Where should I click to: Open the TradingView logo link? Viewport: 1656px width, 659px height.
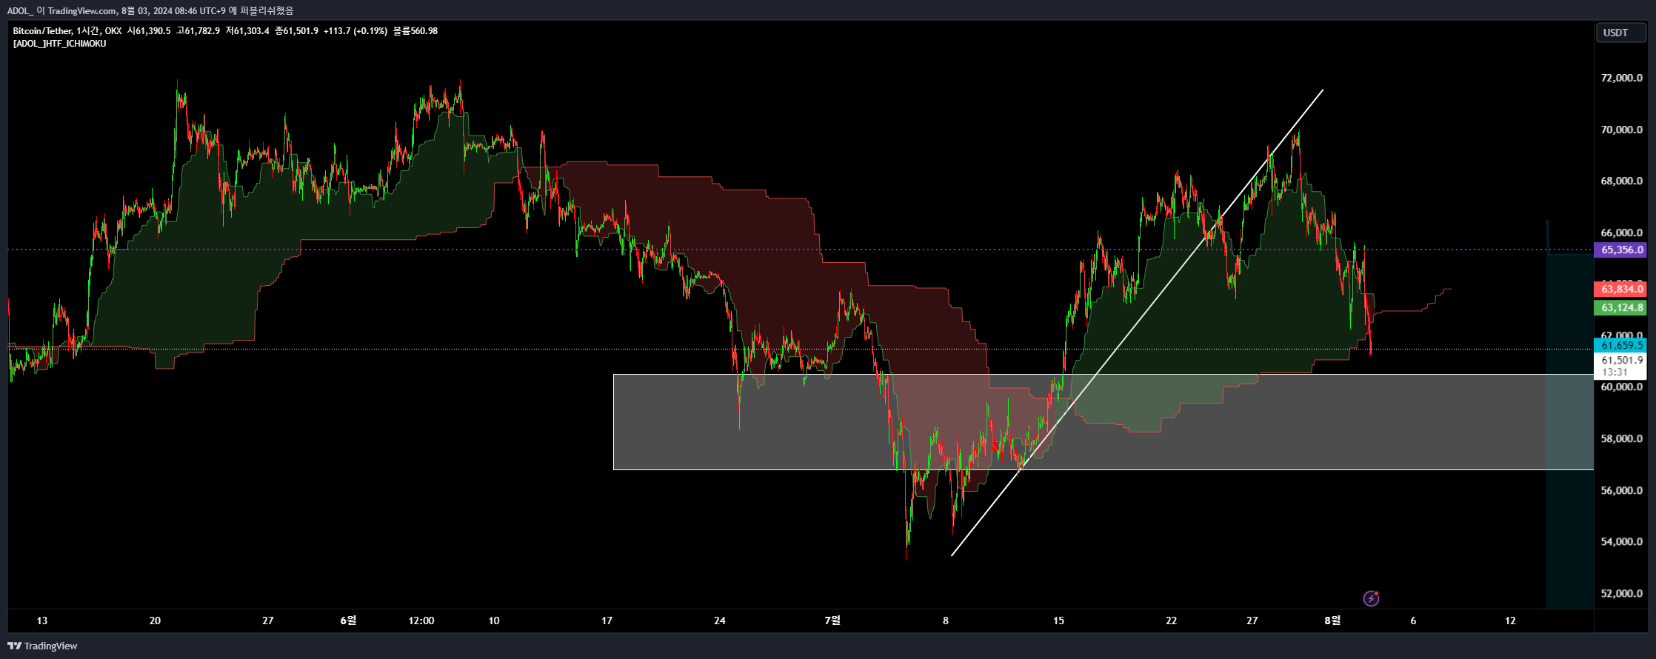[x=42, y=646]
